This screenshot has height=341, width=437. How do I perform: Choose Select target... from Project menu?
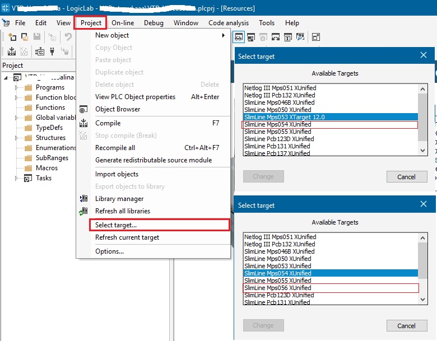160,225
